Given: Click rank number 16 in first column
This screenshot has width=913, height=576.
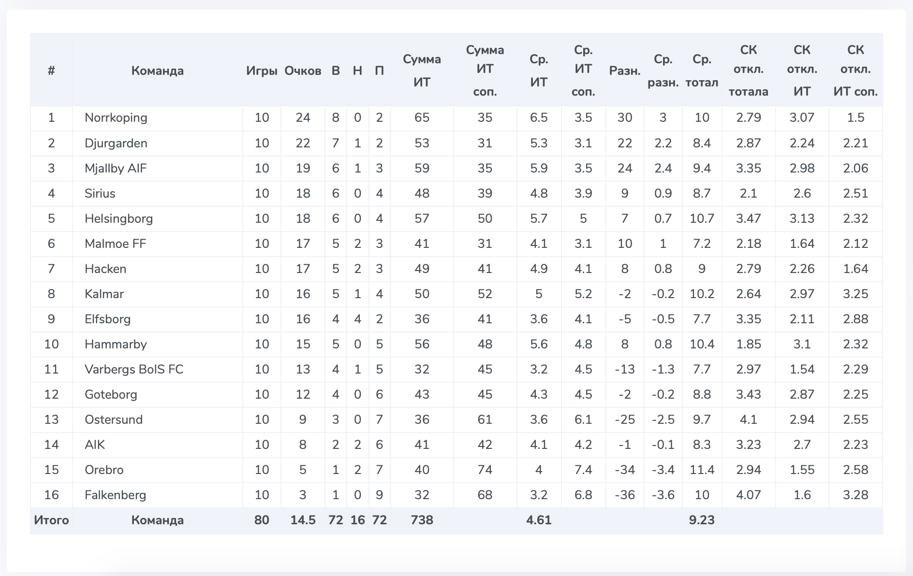Looking at the screenshot, I should pos(51,495).
